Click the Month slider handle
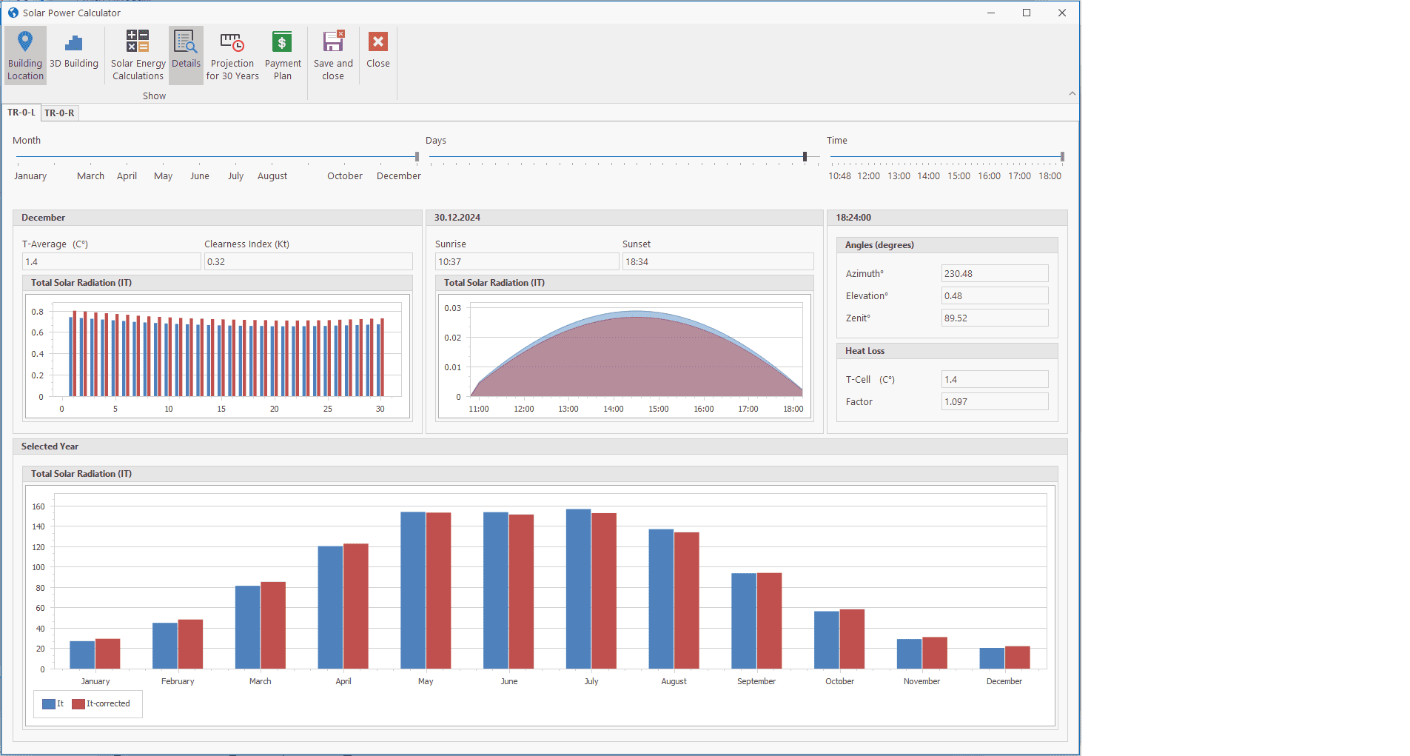This screenshot has width=1410, height=756. [x=417, y=157]
